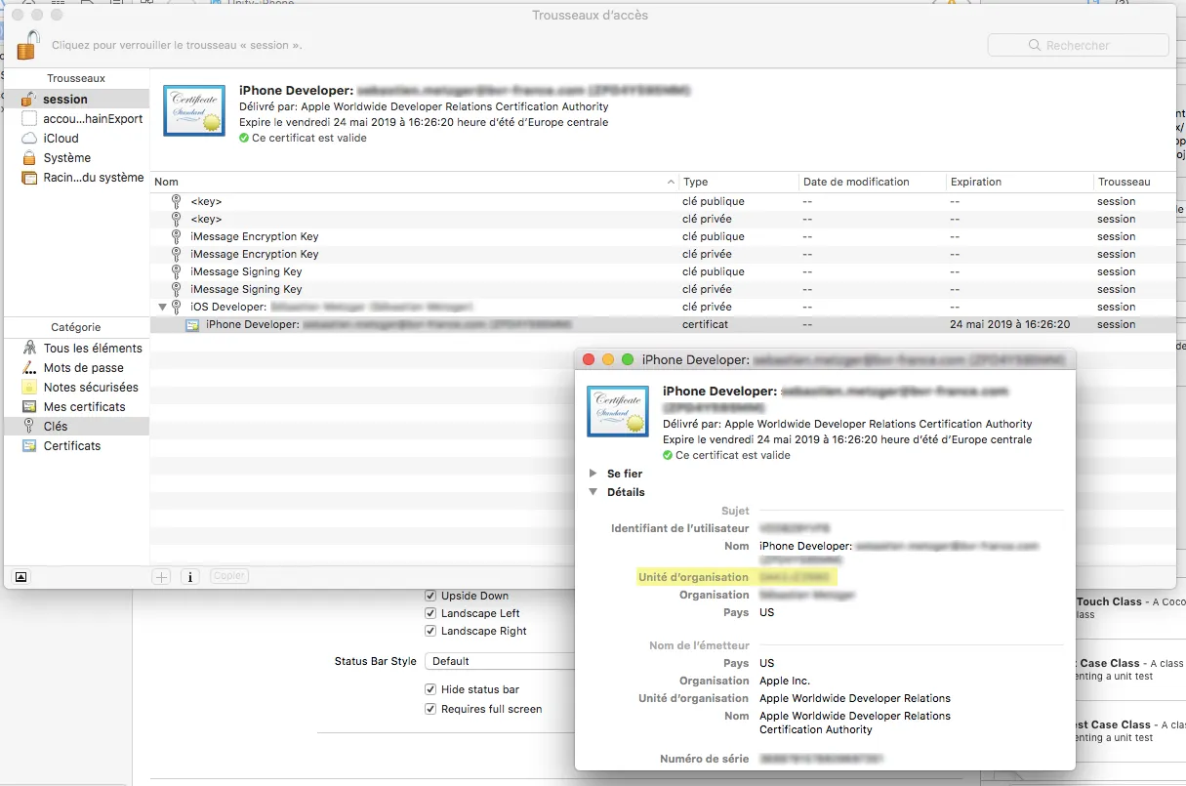Show the Tous les éléments category
1186x786 pixels.
pyautogui.click(x=76, y=348)
